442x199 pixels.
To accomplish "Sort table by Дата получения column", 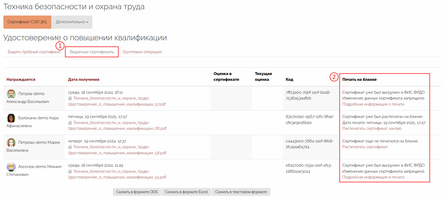I will coord(84,79).
